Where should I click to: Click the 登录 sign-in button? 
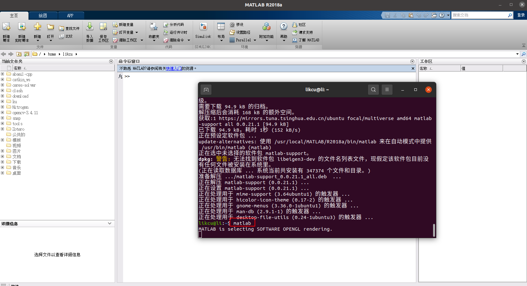(521, 15)
